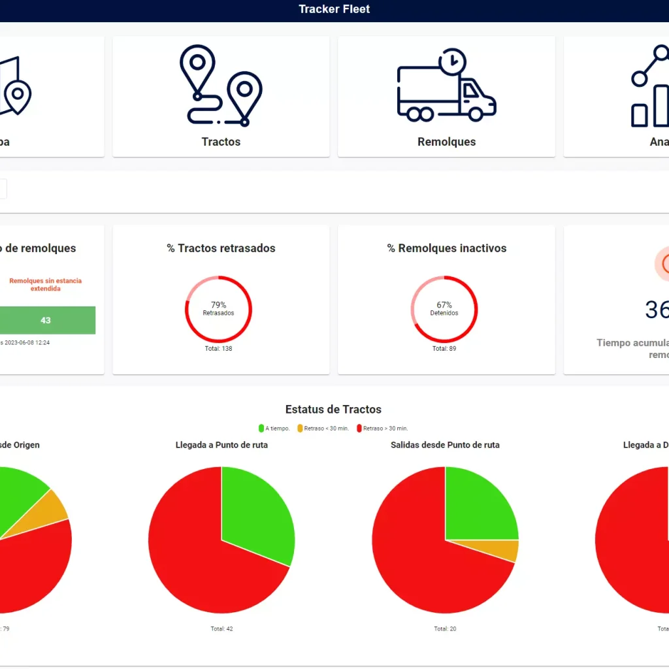Click green slice in 'Llegada a Punto de ruta' pie
Image resolution: width=669 pixels, height=669 pixels.
point(255,510)
